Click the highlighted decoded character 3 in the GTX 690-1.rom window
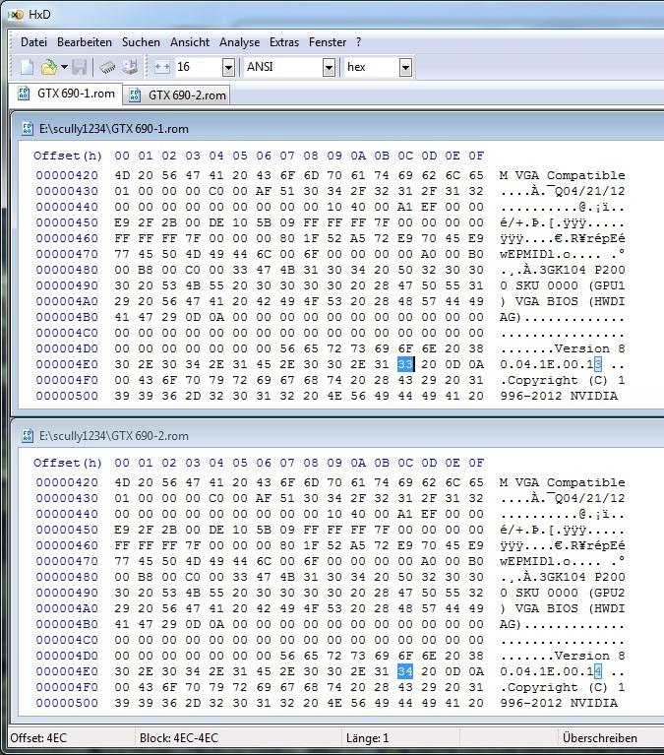Viewport: 664px width, 755px height. tap(598, 364)
